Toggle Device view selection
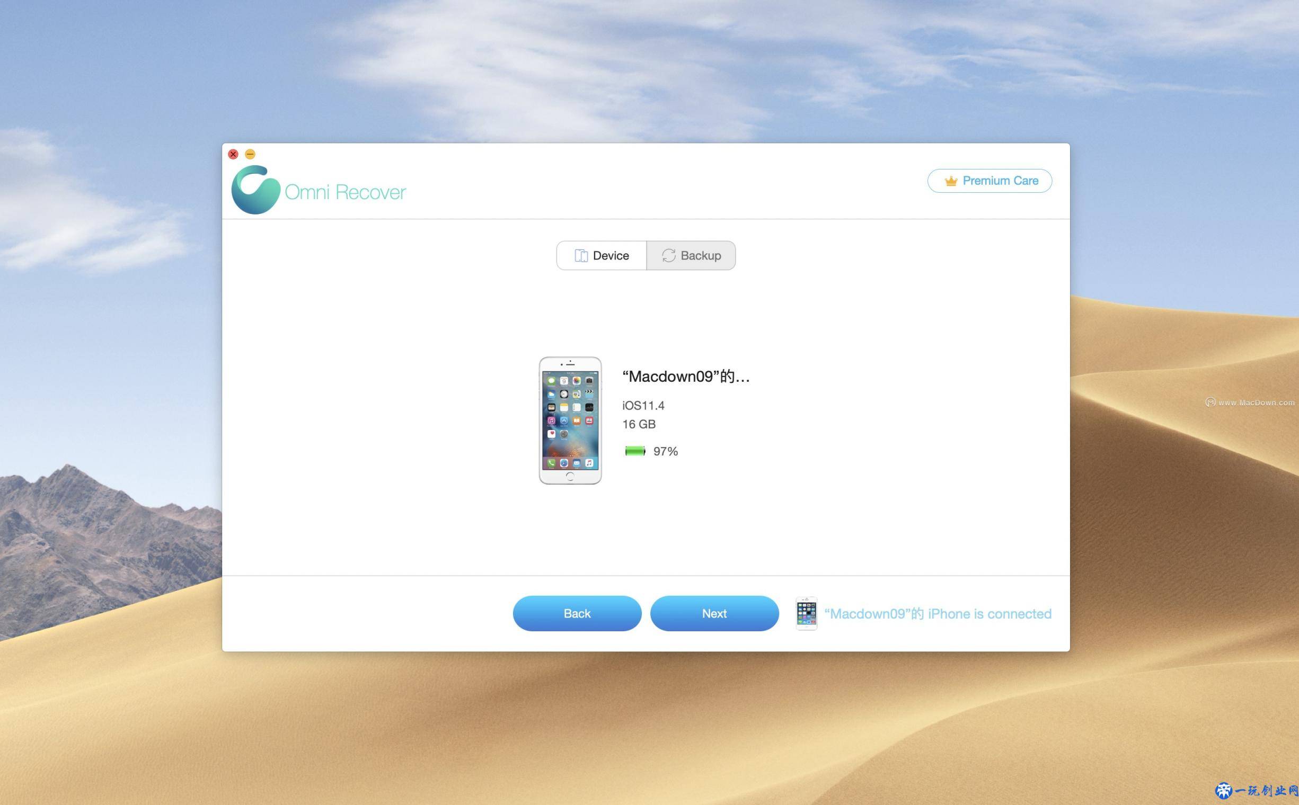This screenshot has width=1299, height=805. (x=600, y=255)
